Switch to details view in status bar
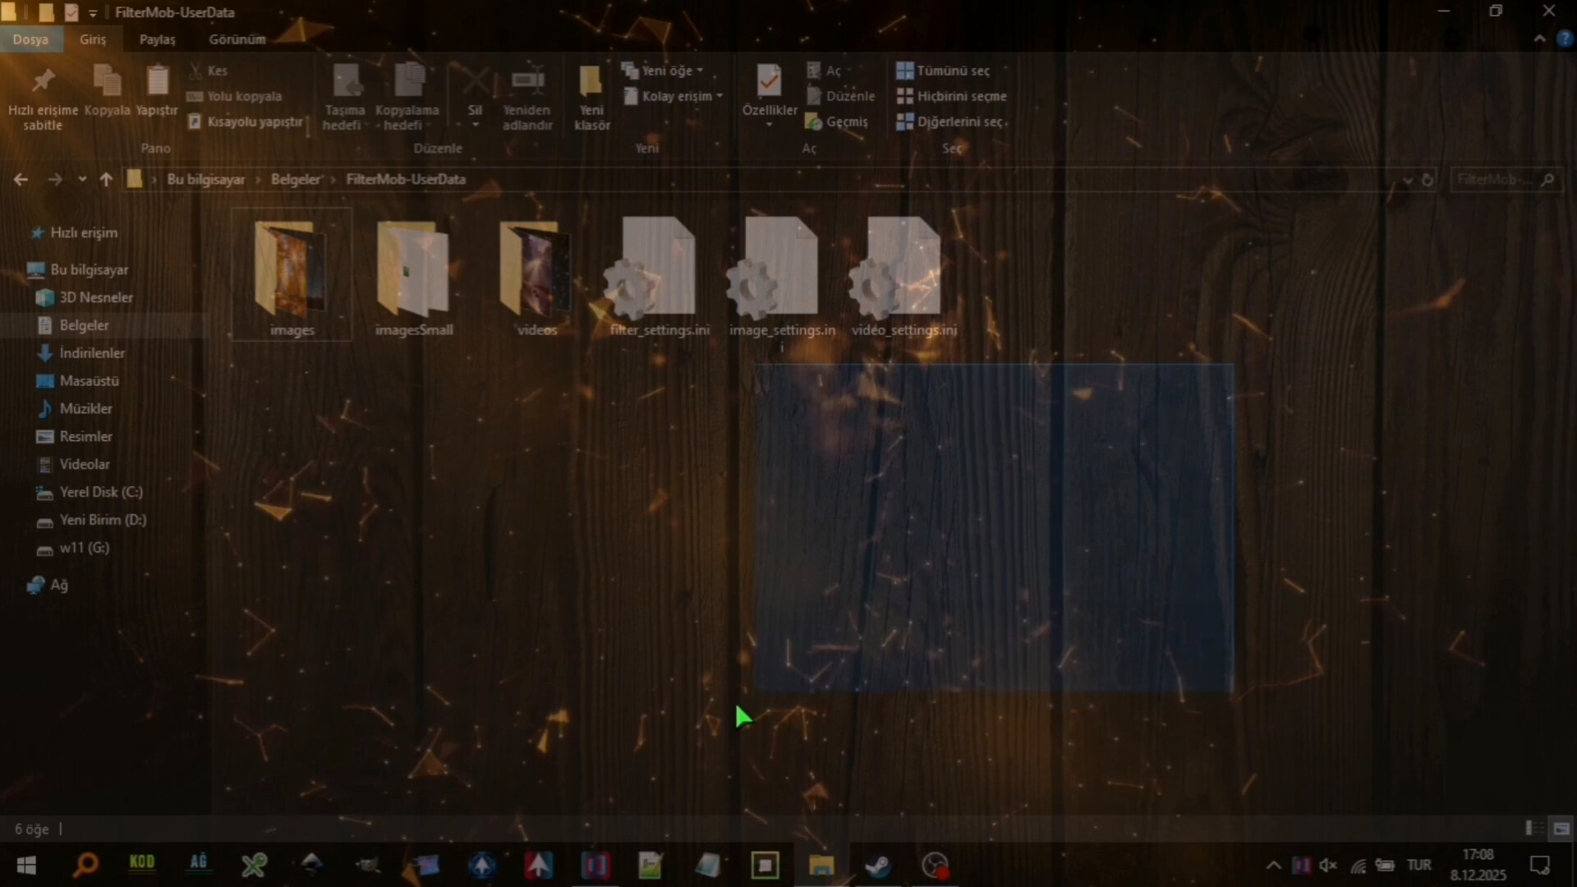 pos(1533,829)
